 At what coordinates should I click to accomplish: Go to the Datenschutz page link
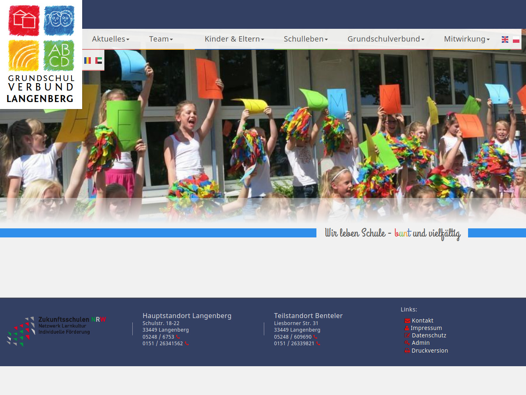[x=429, y=335]
